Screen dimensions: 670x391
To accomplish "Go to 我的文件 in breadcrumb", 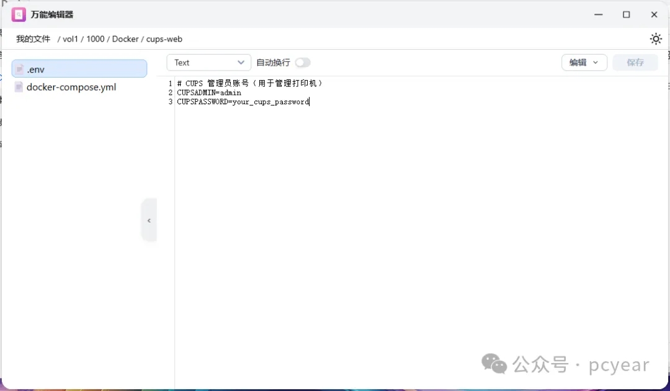I will tap(33, 39).
